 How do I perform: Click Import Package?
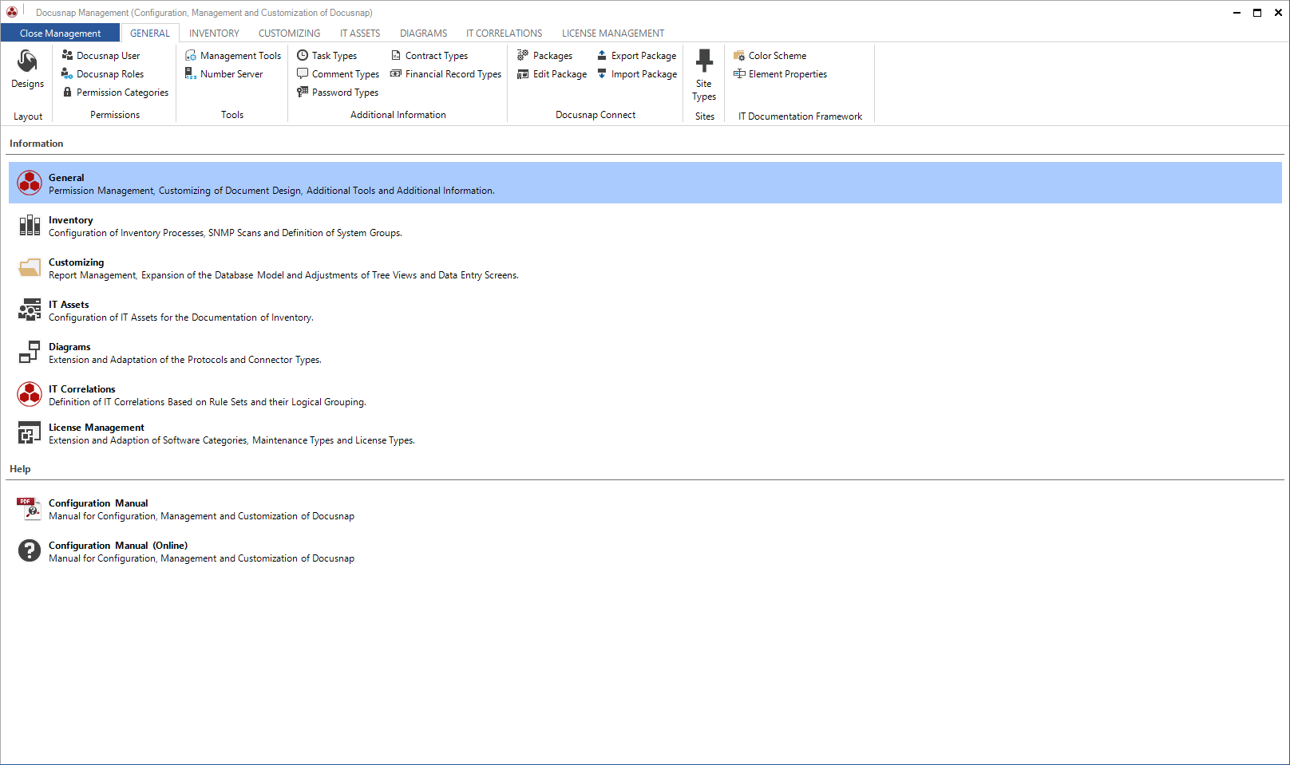tap(636, 74)
